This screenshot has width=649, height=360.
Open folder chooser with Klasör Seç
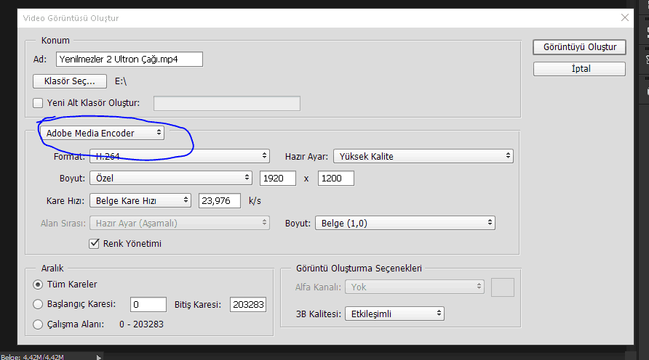pos(70,81)
